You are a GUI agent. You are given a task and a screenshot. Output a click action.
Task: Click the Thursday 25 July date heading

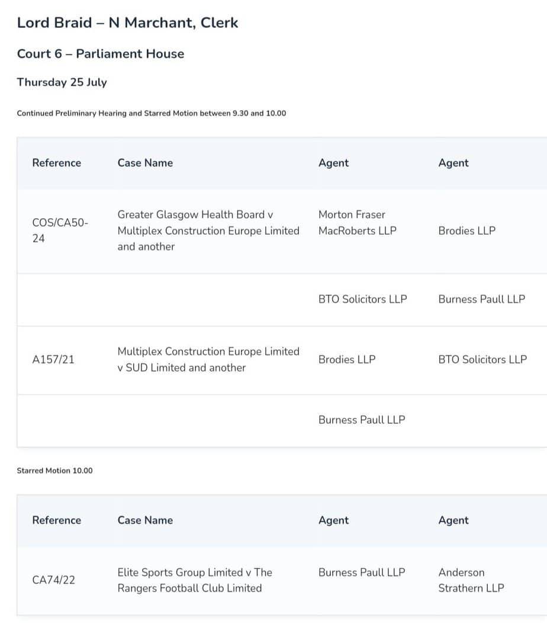point(62,82)
